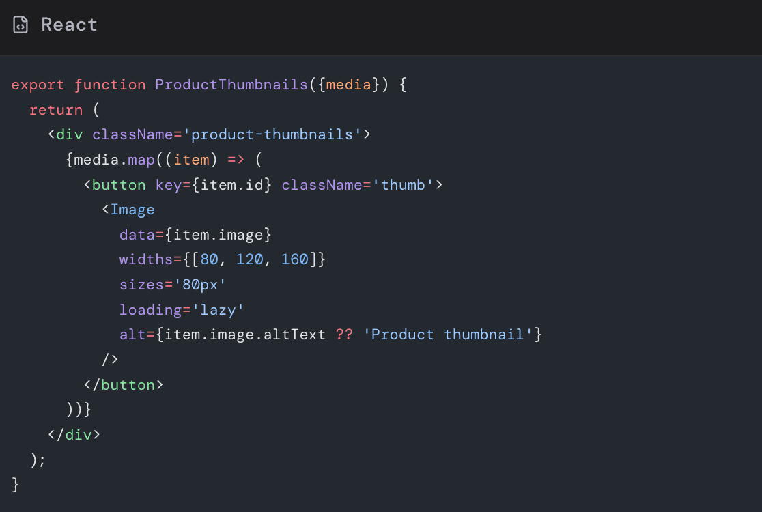This screenshot has height=512, width=762.
Task: Click the data attribute name
Action: 137,235
